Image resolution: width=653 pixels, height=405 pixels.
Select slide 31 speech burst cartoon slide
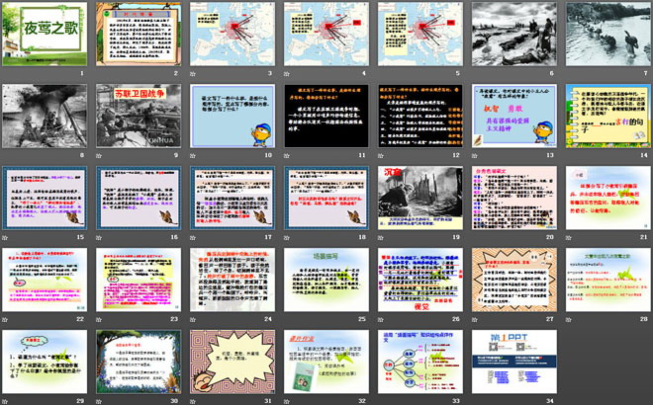tap(233, 362)
